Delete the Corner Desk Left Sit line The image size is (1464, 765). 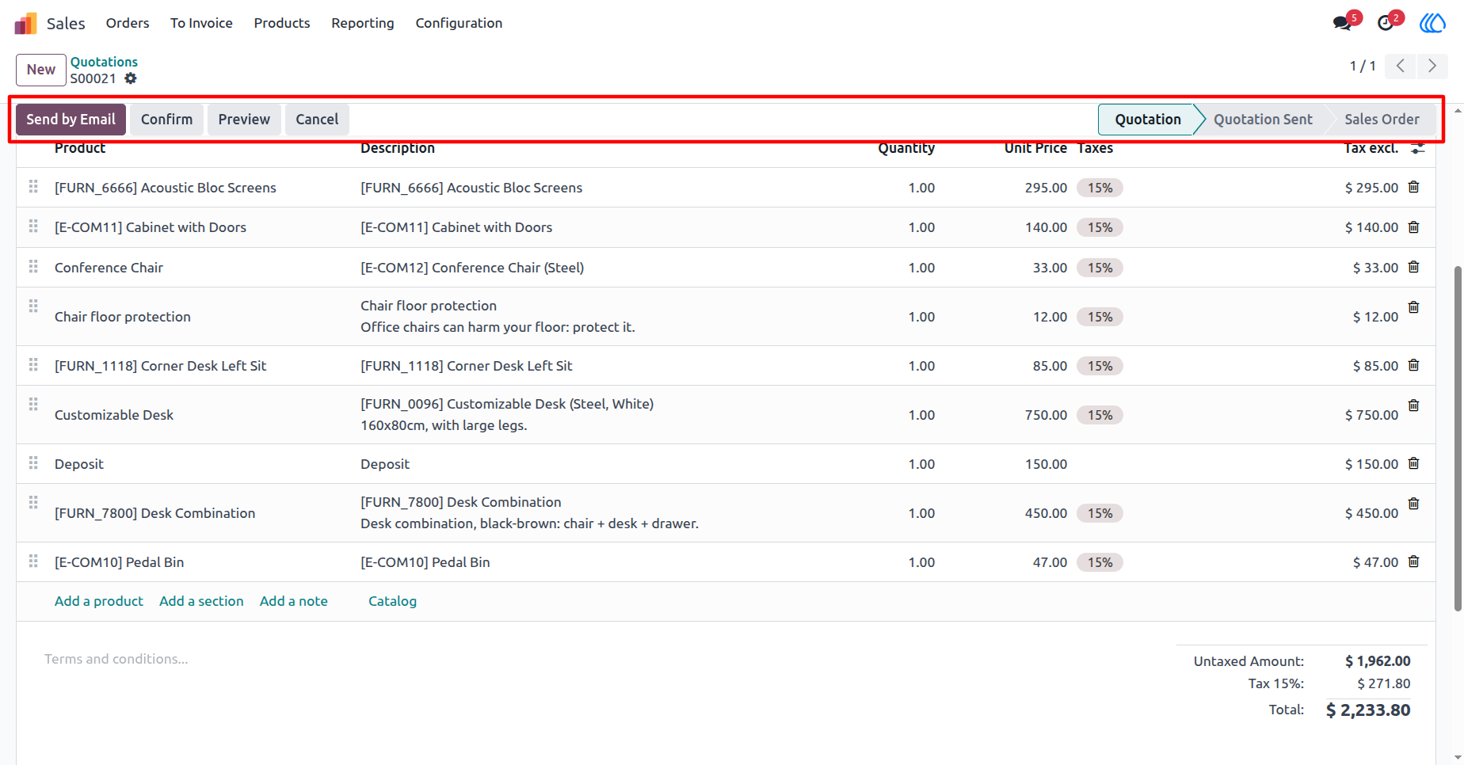(x=1413, y=365)
